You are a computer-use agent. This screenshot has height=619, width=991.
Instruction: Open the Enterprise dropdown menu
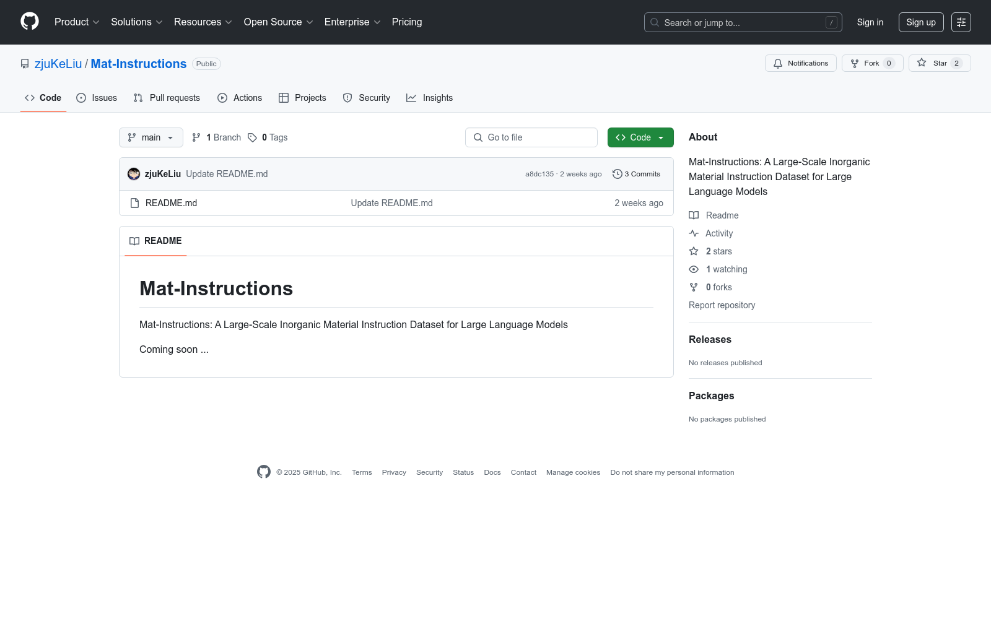[x=352, y=22]
